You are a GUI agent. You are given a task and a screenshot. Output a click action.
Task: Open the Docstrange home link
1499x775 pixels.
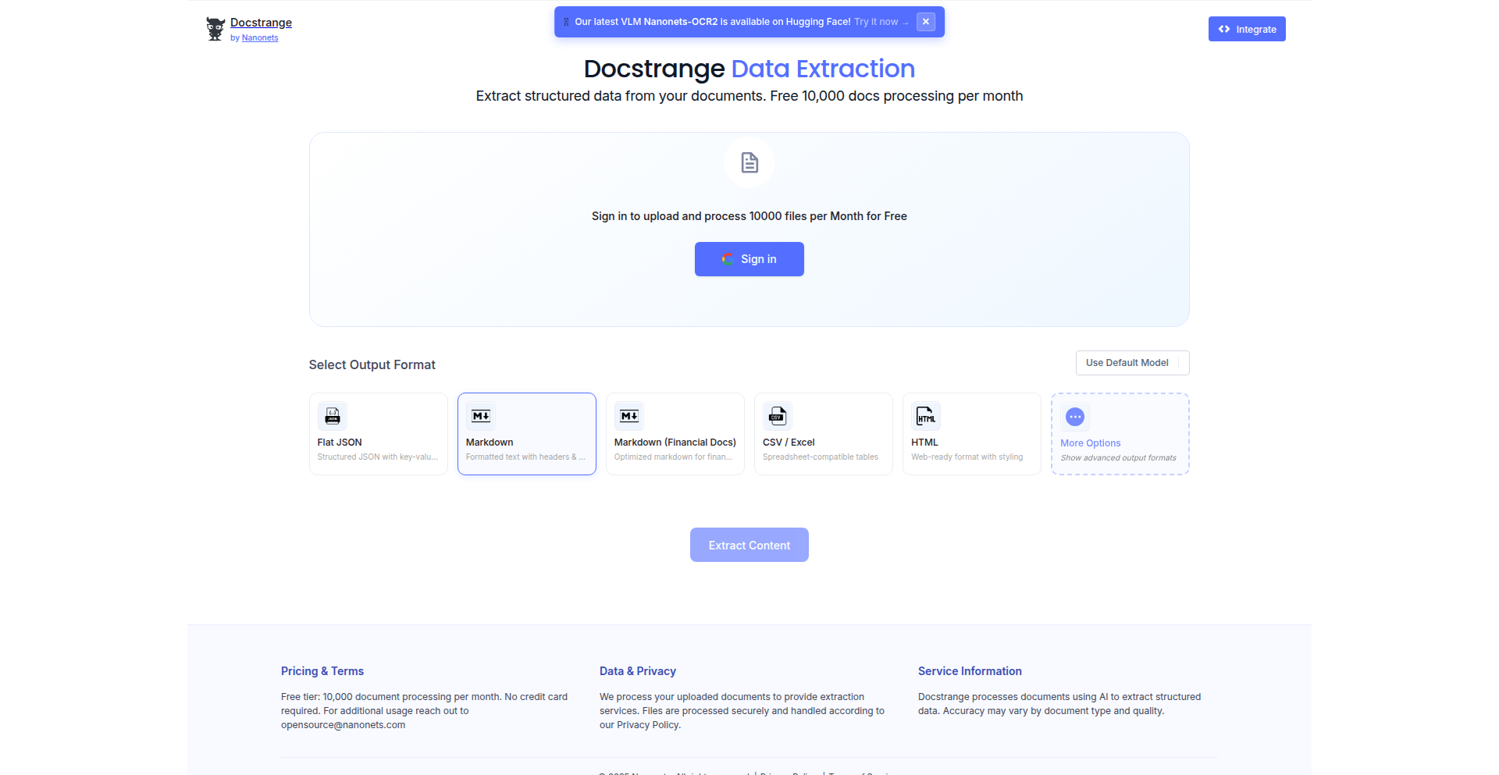point(261,23)
